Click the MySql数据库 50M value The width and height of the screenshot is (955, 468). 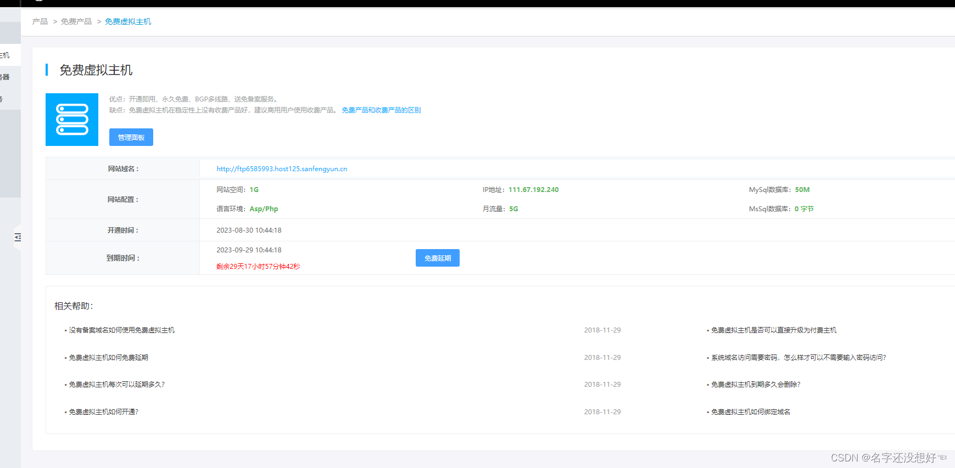(802, 190)
